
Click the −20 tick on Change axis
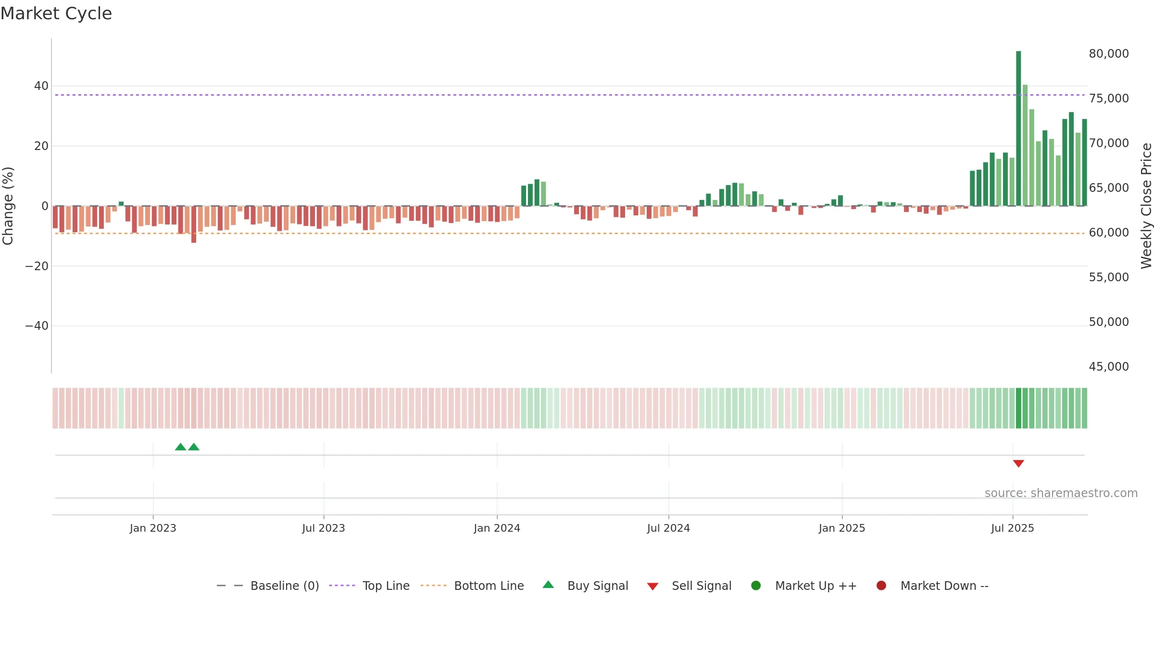tap(37, 266)
